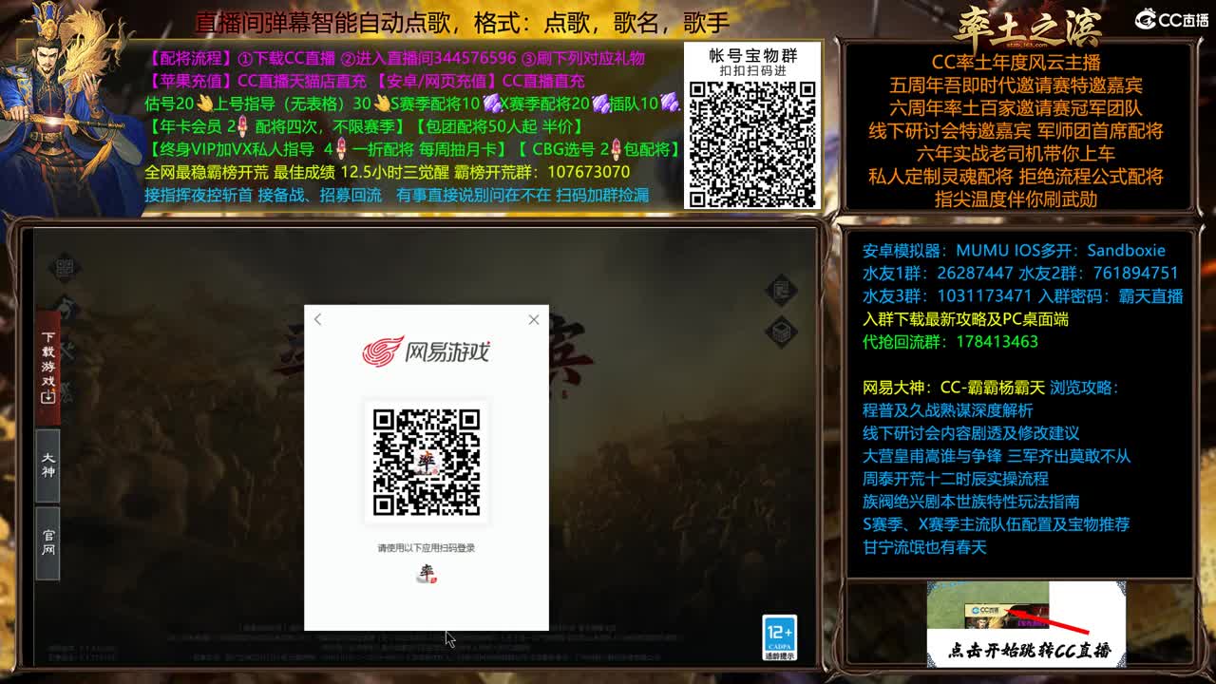Click the 族阀绝兴剧本世族特性玩法指南 line

[971, 502]
